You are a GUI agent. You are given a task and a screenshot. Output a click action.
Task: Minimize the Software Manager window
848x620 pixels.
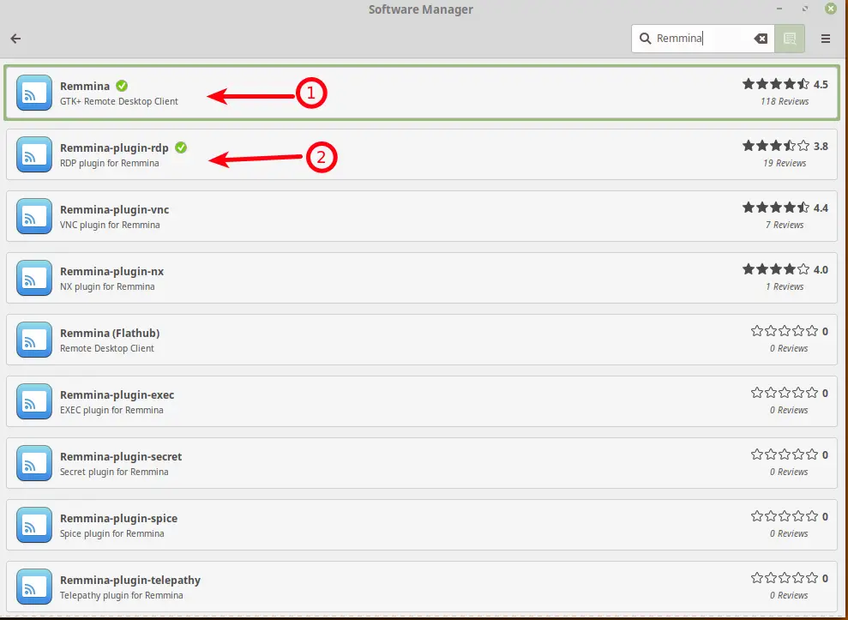point(779,9)
